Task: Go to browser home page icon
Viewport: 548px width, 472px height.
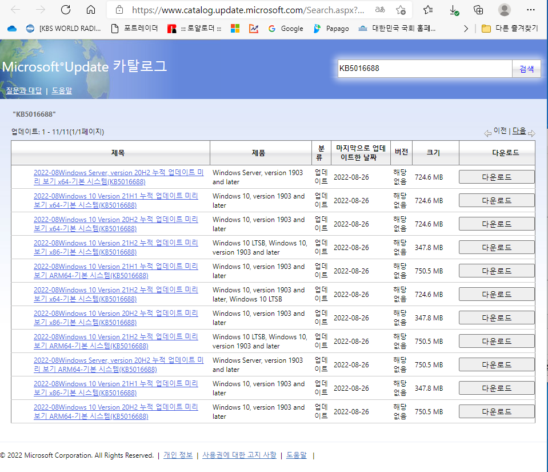Action: [x=91, y=10]
